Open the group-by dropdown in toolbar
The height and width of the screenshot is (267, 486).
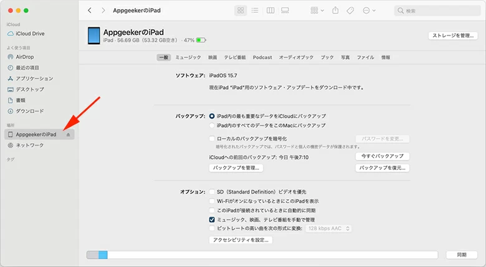click(317, 11)
